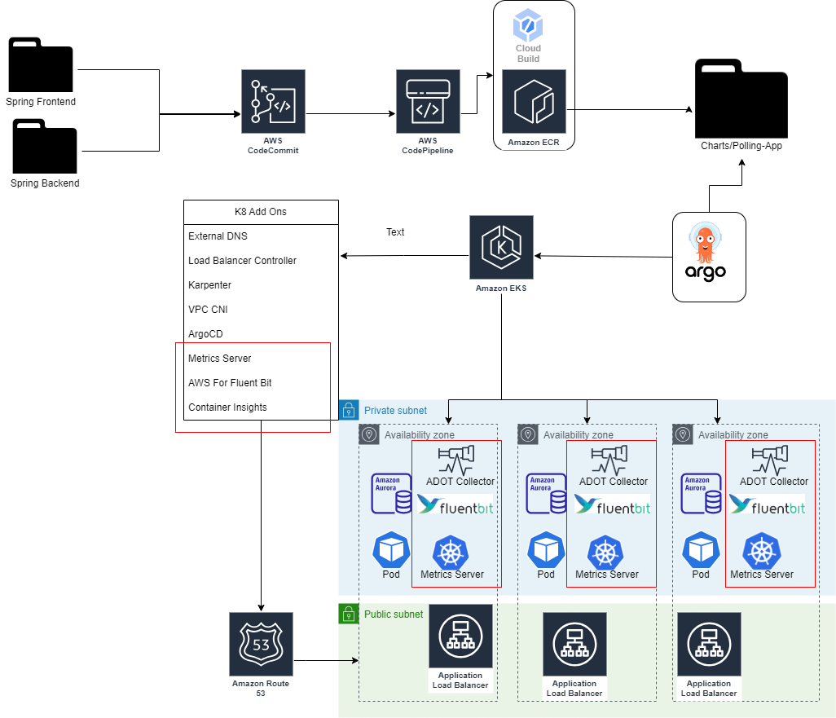836x718 pixels.
Task: Click the Private subnet label
Action: point(396,411)
